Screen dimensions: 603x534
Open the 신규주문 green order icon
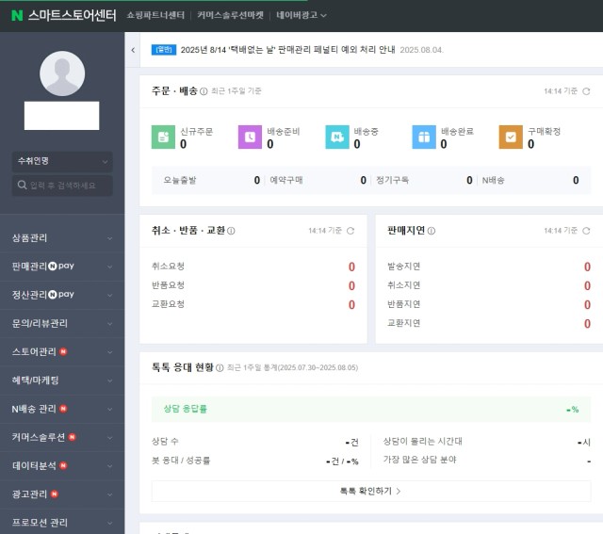[x=163, y=137]
